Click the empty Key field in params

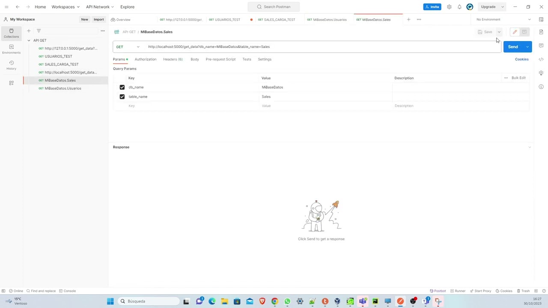pyautogui.click(x=194, y=106)
